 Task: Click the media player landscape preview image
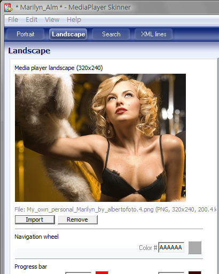click(100, 138)
